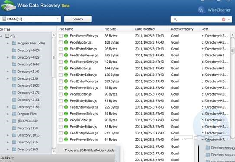Click the Dir Tree panel header
The image size is (235, 162).
pyautogui.click(x=5, y=29)
